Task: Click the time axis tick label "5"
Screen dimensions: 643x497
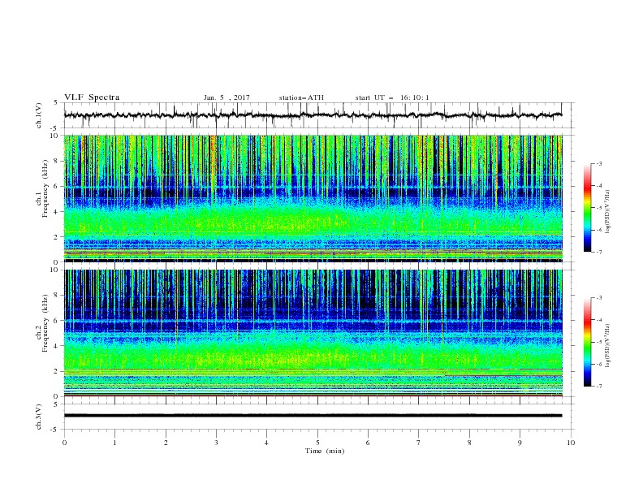Action: click(317, 443)
